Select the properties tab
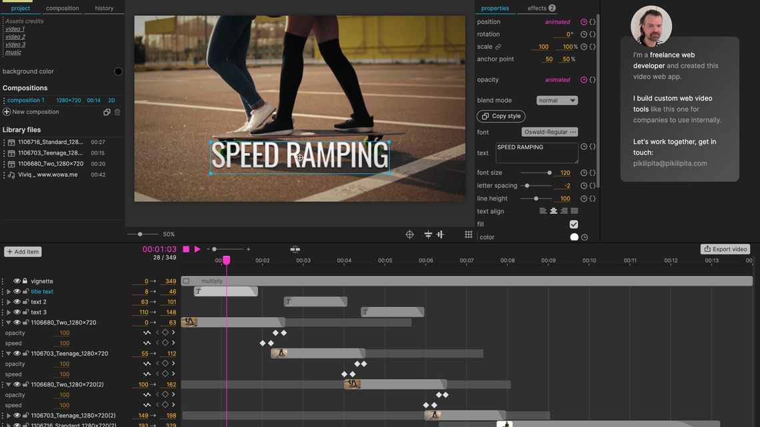Viewport: 760px width, 427px height. click(495, 8)
